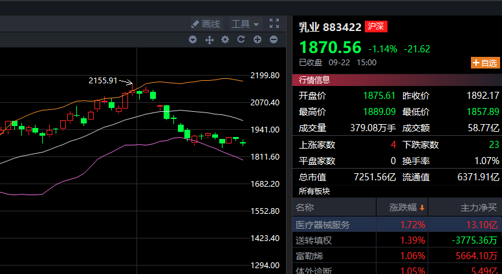Add 乳业 to 自选 watchlist
The width and height of the screenshot is (502, 274).
485,63
